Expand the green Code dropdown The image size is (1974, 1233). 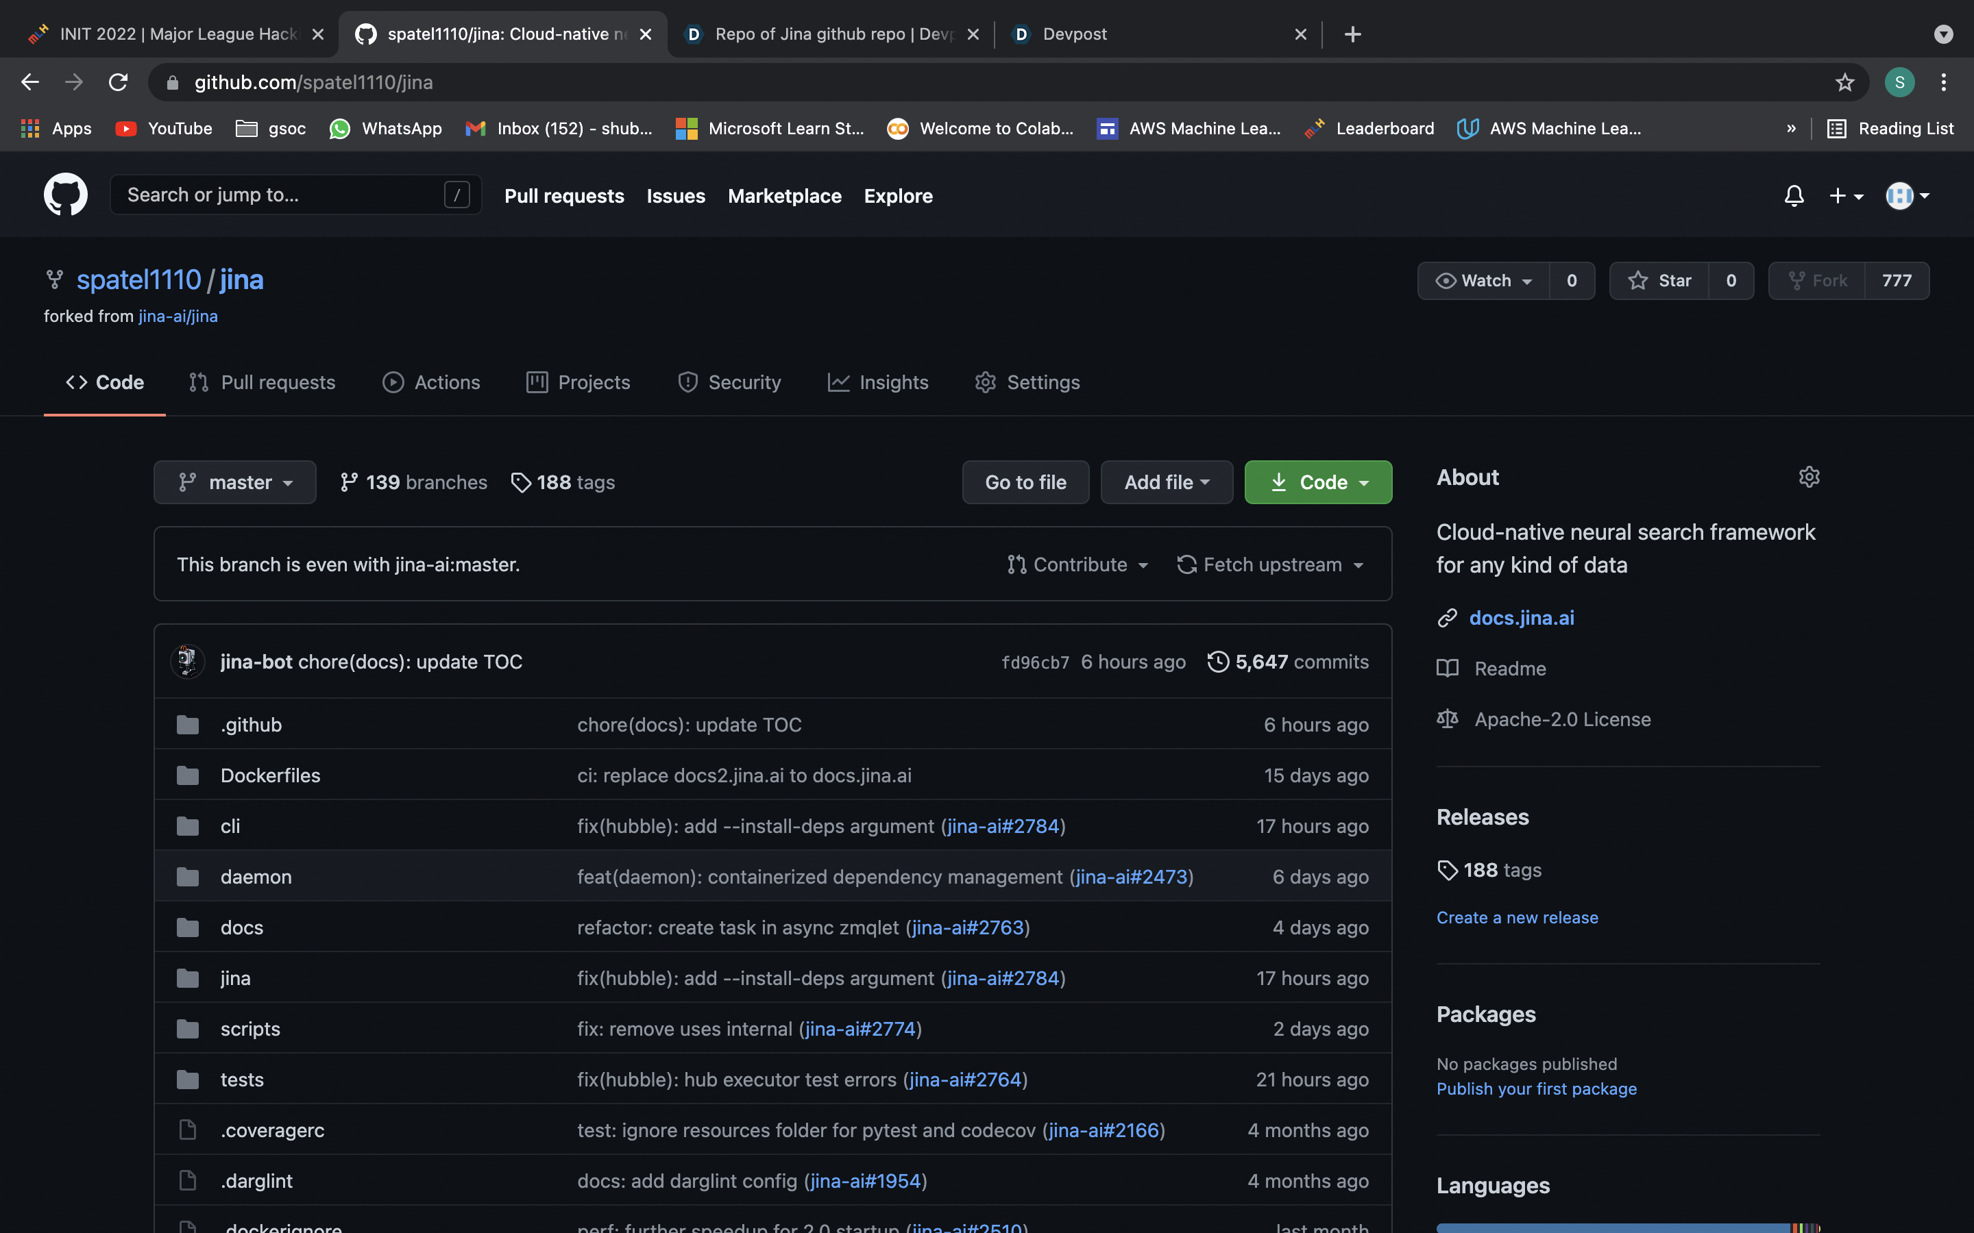(x=1317, y=482)
